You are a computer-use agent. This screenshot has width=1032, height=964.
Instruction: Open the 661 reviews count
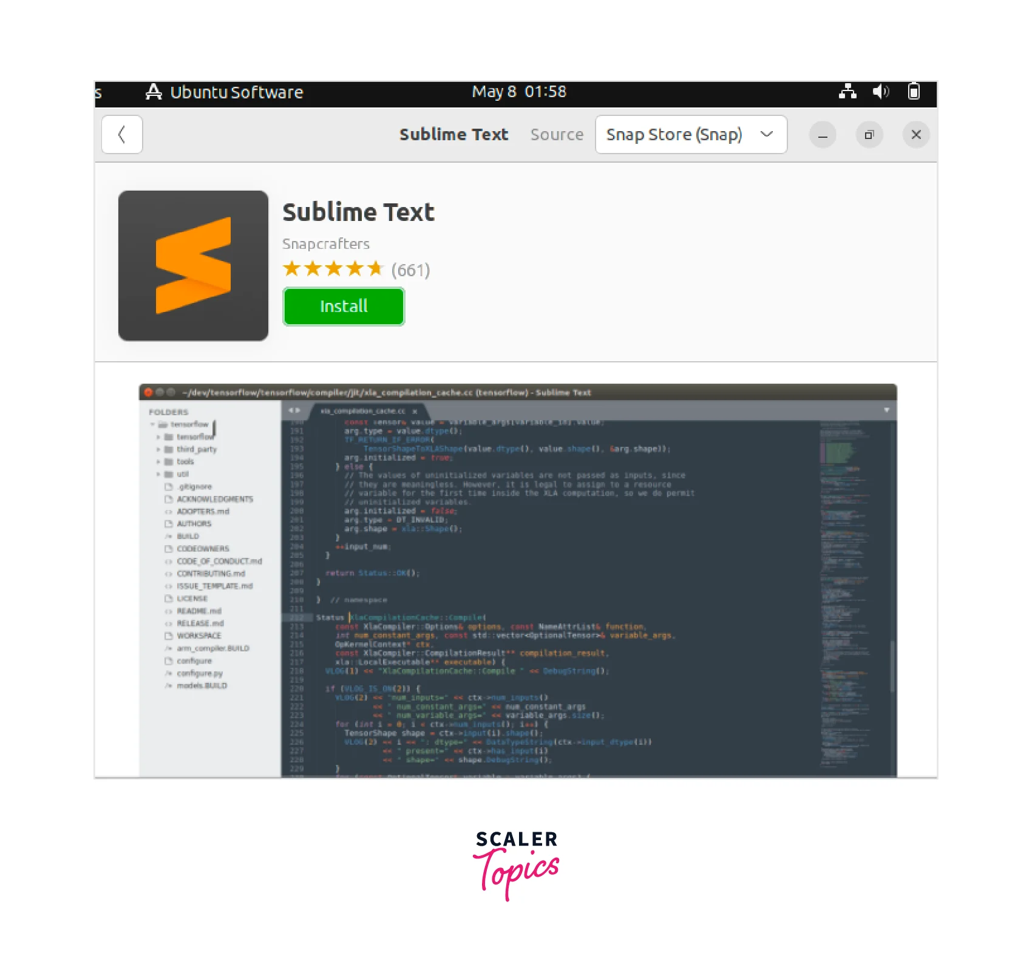click(410, 270)
